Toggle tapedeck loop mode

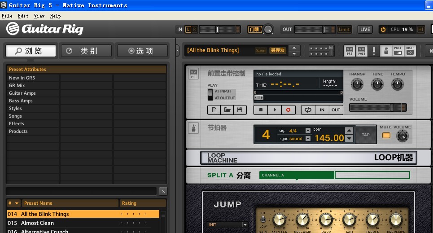point(308,110)
